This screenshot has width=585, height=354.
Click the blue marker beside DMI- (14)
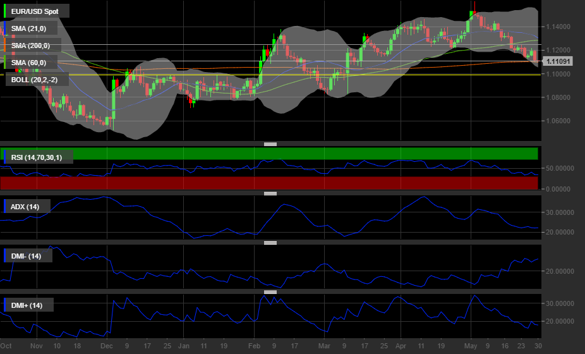click(4, 256)
